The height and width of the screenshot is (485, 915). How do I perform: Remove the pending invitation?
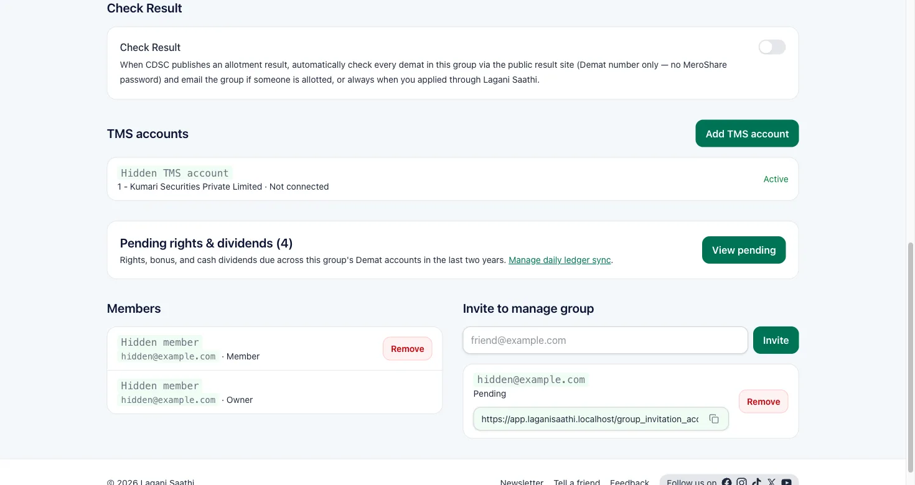(763, 402)
